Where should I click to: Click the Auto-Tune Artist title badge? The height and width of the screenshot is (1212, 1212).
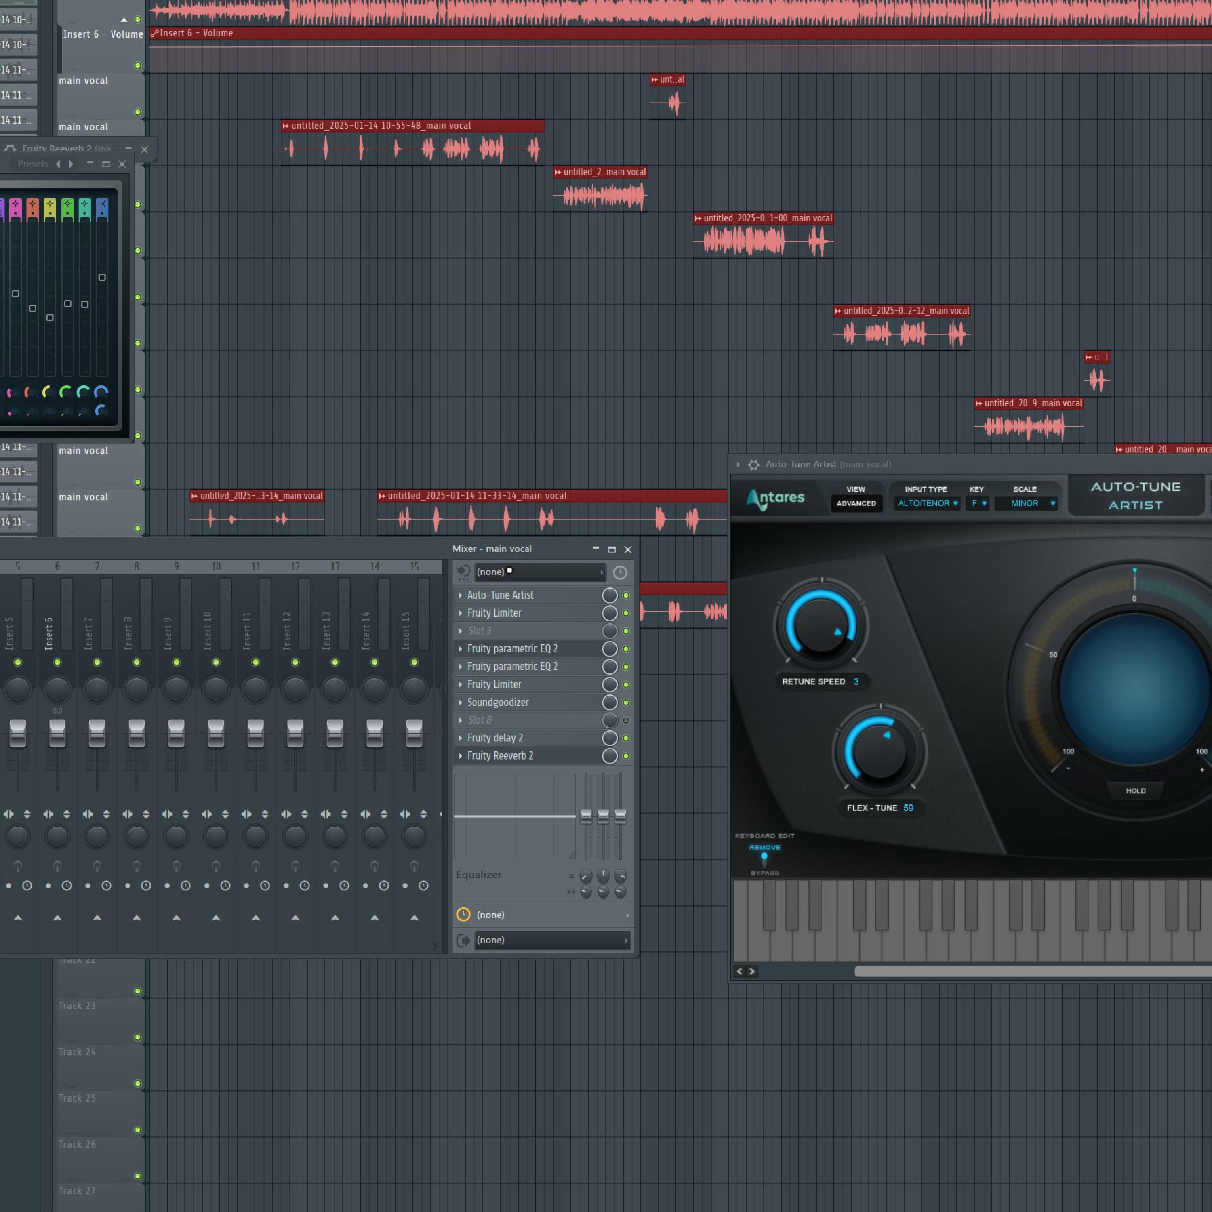(1136, 496)
